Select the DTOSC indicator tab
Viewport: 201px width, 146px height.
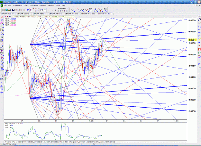[x=45, y=142]
